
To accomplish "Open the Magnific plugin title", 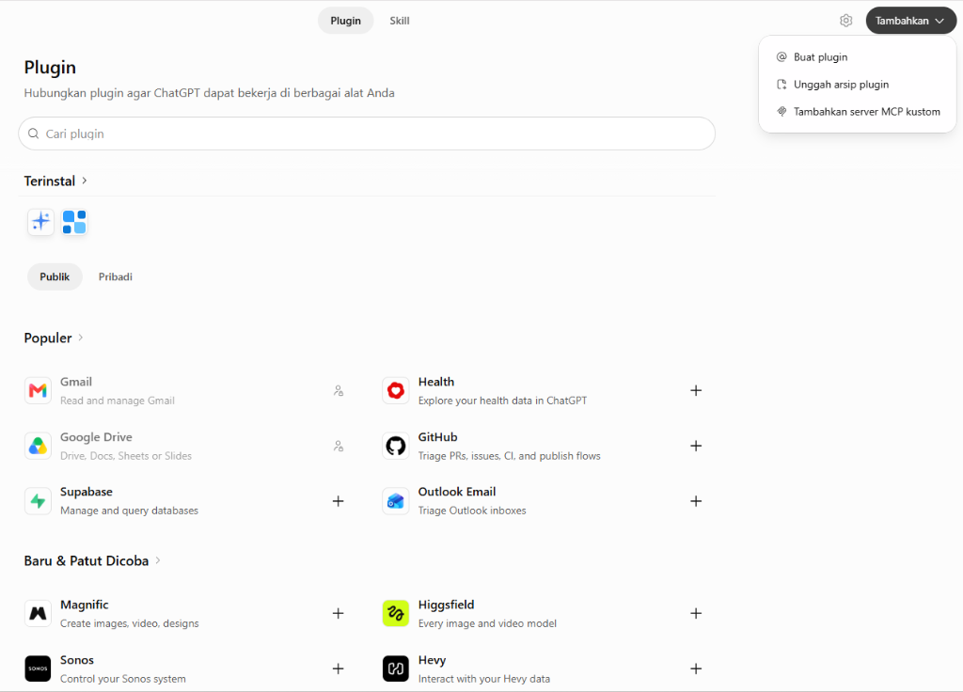I will (84, 605).
